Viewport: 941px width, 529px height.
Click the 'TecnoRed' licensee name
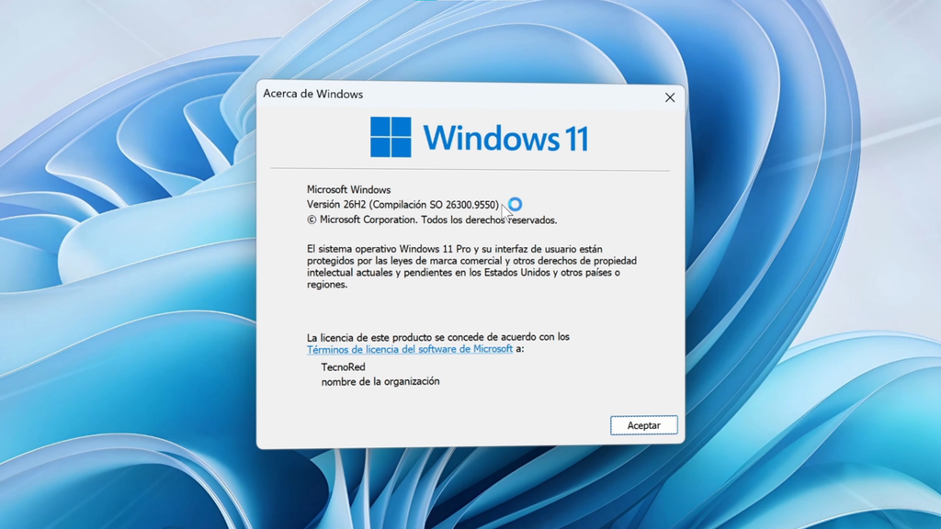click(x=343, y=367)
